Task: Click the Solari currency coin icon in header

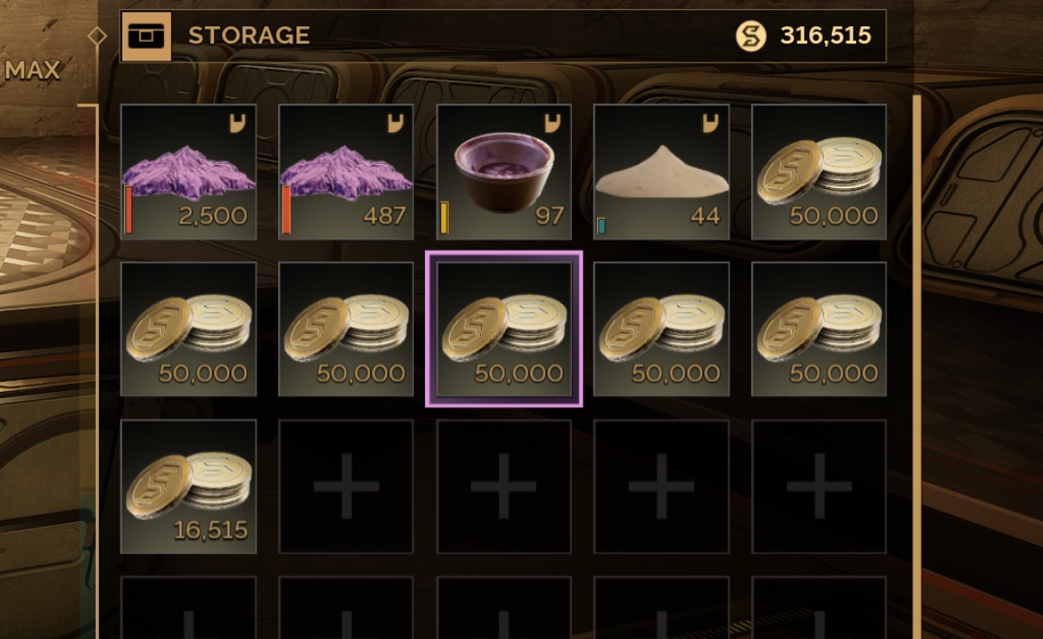Action: [751, 36]
